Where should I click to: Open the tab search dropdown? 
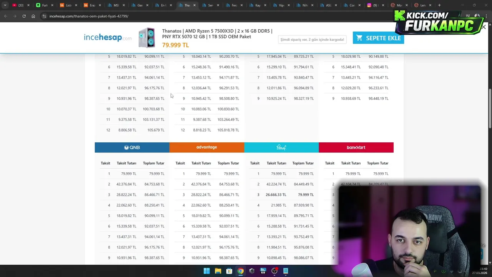click(x=5, y=5)
